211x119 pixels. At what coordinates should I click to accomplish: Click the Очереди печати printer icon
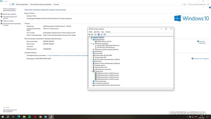94,65
